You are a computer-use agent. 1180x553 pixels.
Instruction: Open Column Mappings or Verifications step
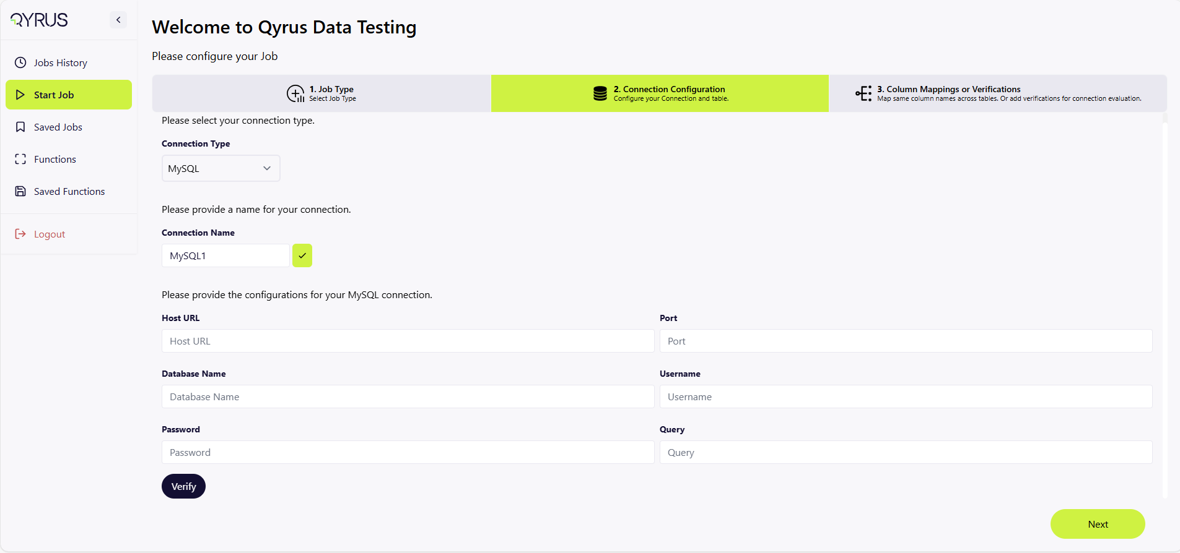(997, 93)
